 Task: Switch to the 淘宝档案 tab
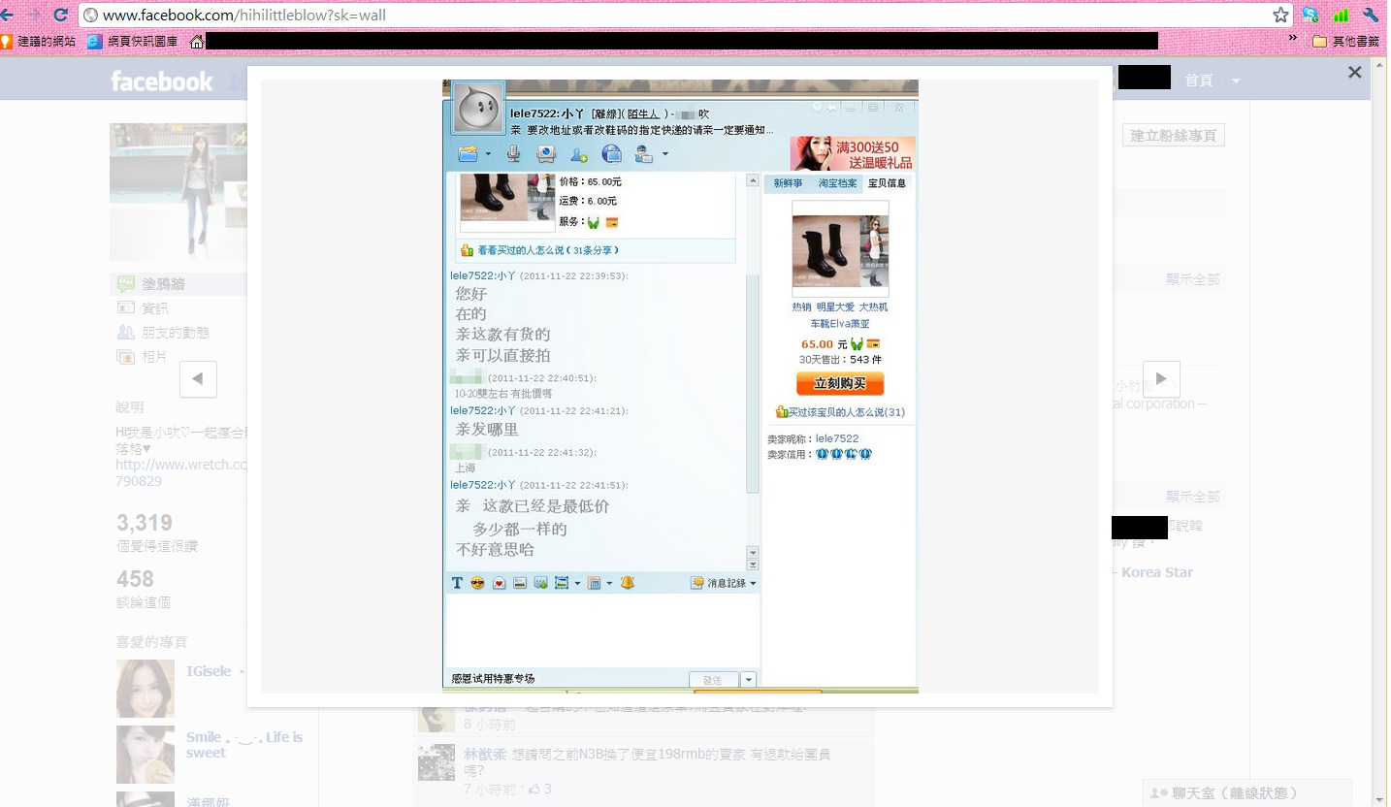[x=837, y=183]
